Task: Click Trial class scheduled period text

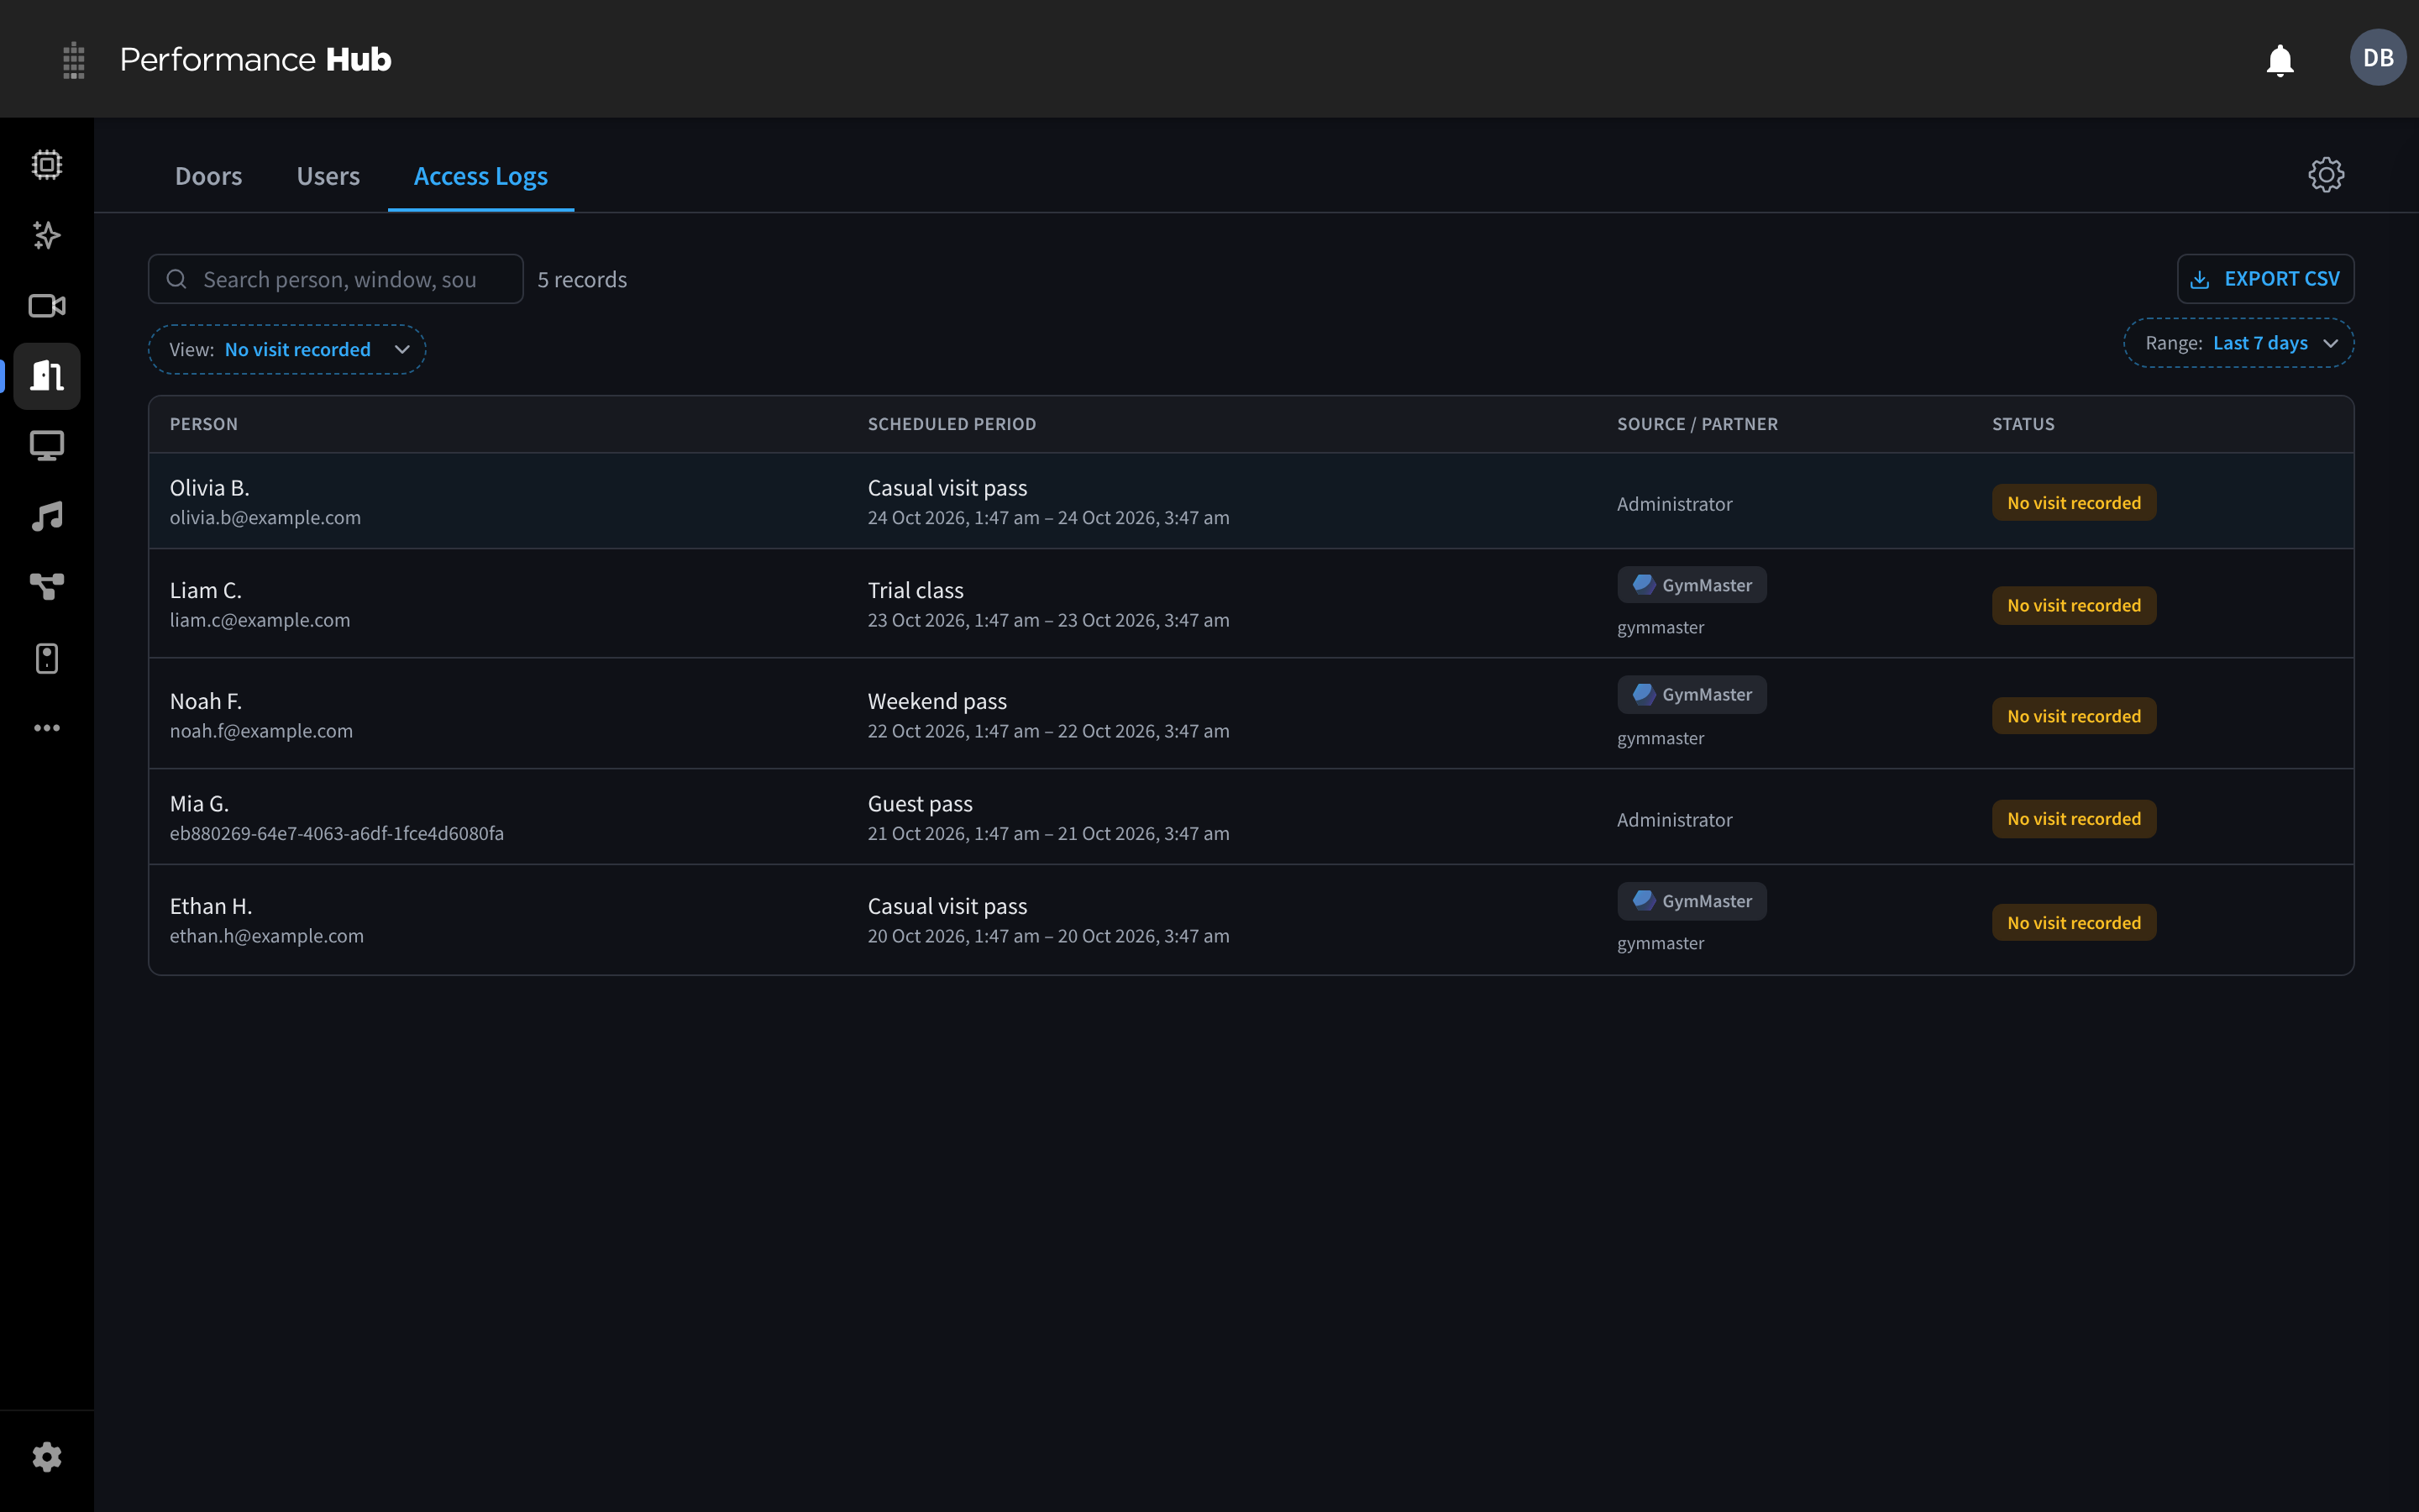Action: pos(916,591)
